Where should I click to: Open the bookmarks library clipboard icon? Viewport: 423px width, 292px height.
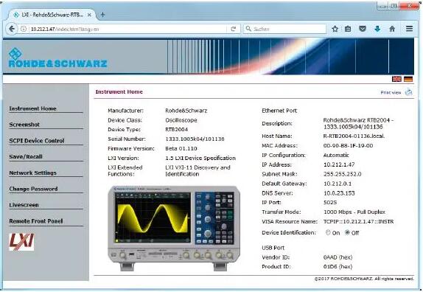348,29
